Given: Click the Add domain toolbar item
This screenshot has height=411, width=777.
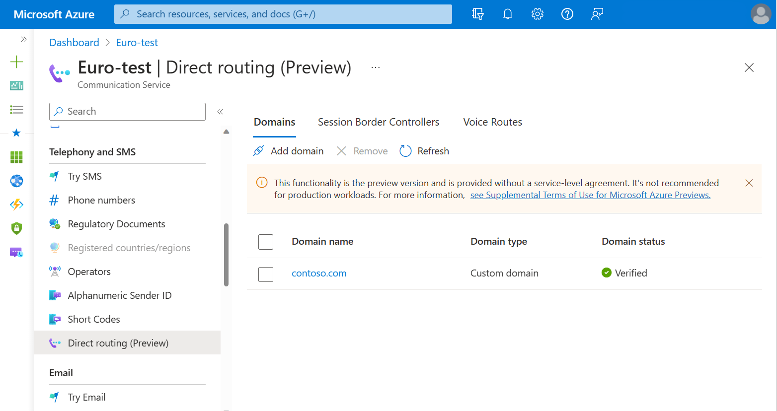Looking at the screenshot, I should coord(288,151).
